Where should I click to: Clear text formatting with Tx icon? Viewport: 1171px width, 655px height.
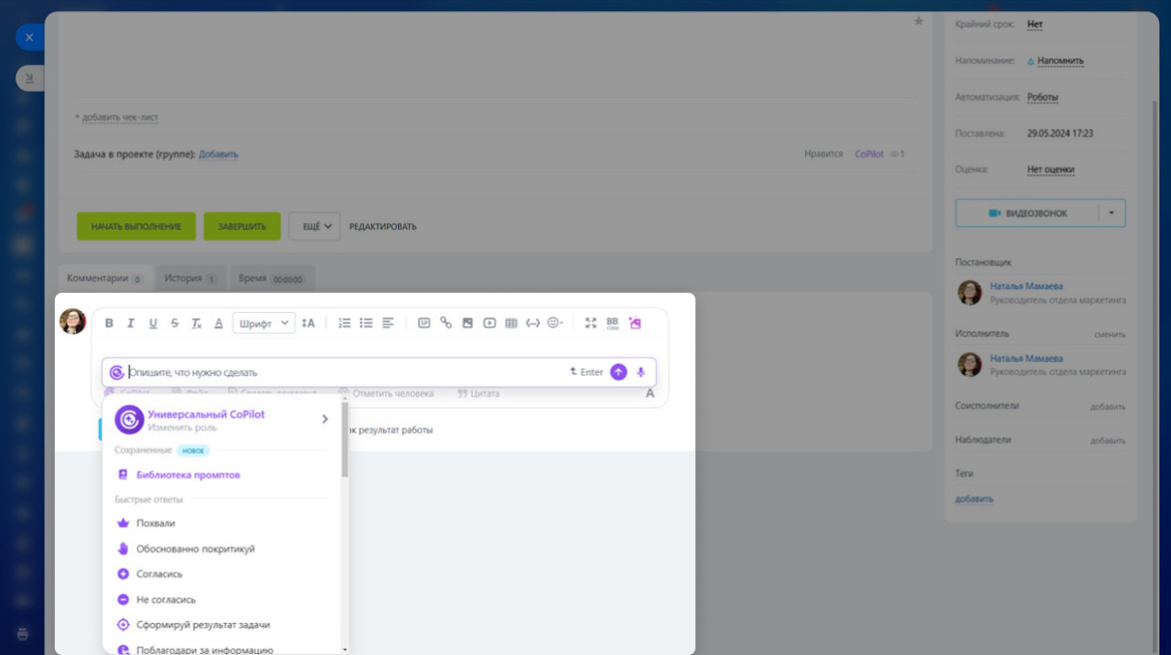click(x=197, y=323)
